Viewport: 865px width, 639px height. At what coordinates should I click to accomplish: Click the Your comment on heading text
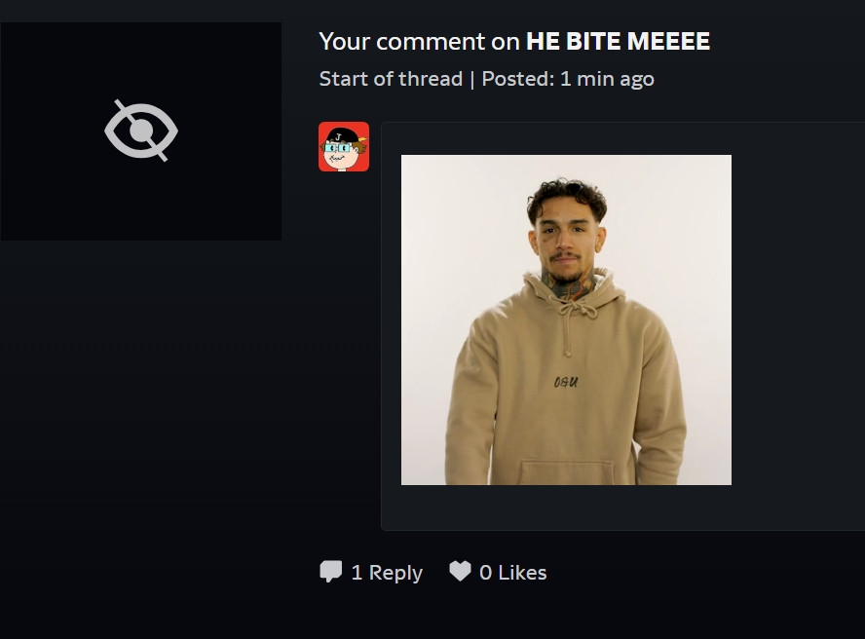419,41
